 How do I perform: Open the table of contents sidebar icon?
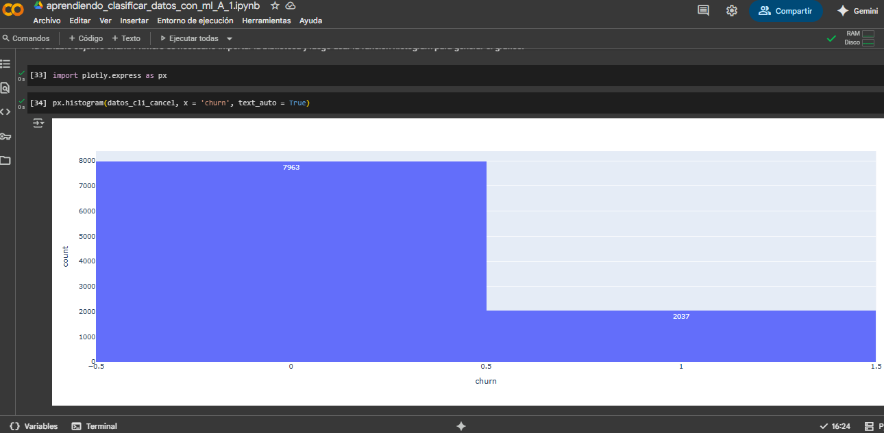5,64
